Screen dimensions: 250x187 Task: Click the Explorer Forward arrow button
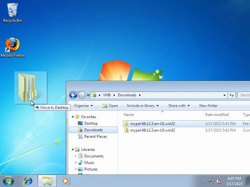(82, 95)
